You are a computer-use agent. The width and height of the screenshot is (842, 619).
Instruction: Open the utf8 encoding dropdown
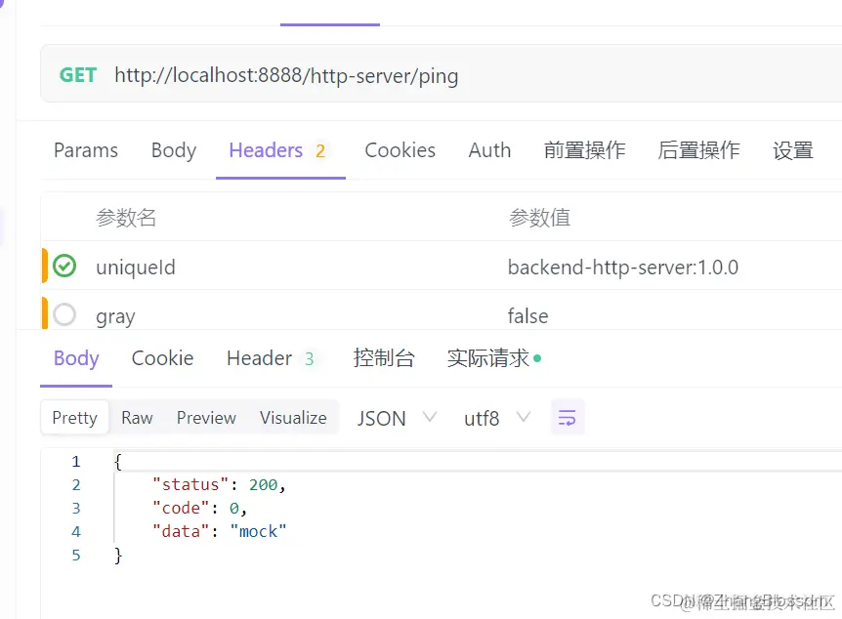click(496, 417)
